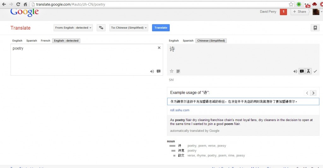The width and height of the screenshot is (323, 168).
Task: Show next example usage
Action: 313,93
